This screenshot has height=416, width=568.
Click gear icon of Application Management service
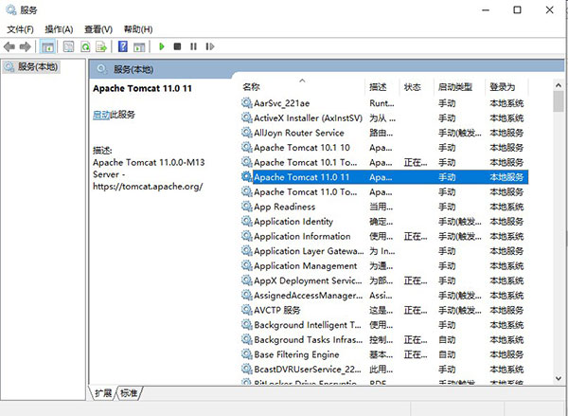click(x=247, y=265)
